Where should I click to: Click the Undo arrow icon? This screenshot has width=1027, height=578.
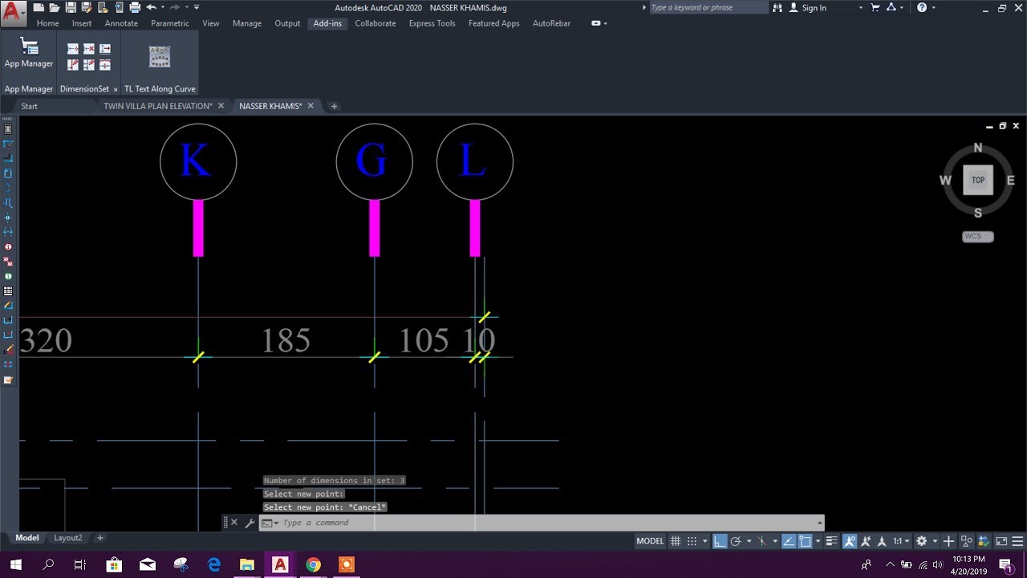(151, 8)
